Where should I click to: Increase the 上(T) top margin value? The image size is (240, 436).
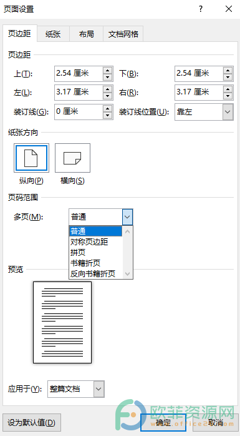107,70
